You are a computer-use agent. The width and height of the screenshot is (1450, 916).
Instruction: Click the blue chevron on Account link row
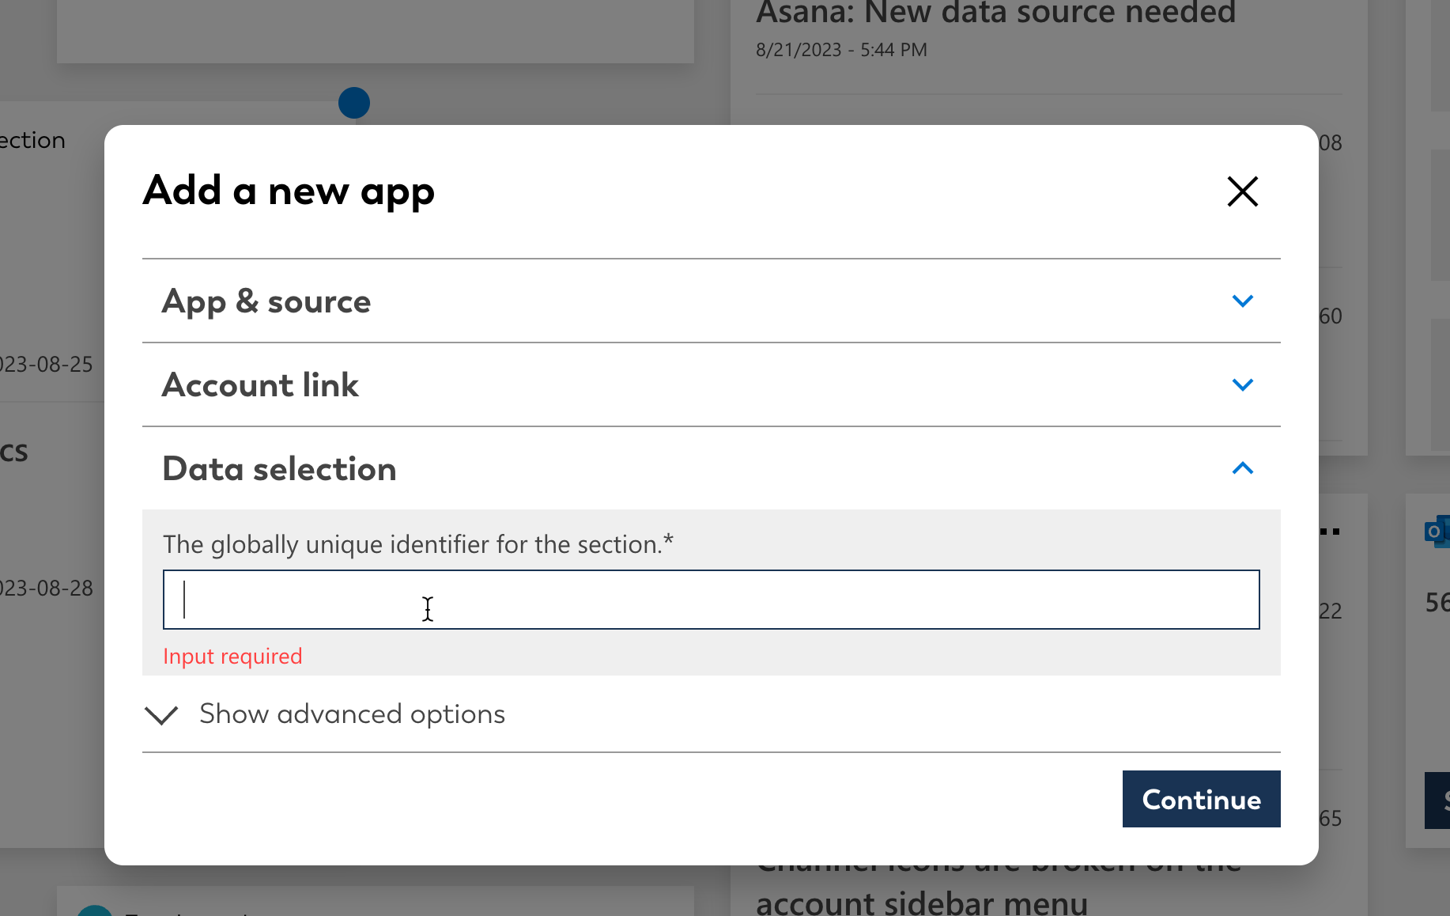[1242, 385]
